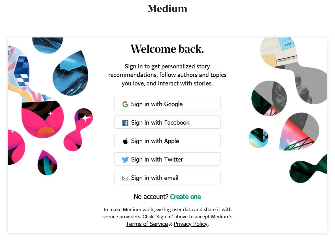335x241 pixels.
Task: Open the Terms of Service link
Action: [x=147, y=224]
